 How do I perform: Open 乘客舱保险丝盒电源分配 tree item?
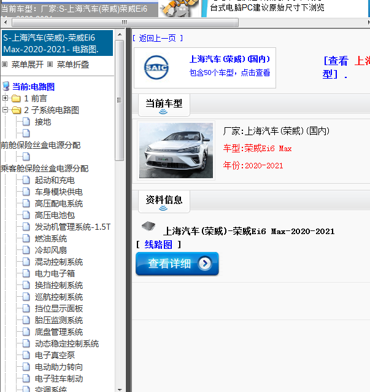pyautogui.click(x=44, y=168)
